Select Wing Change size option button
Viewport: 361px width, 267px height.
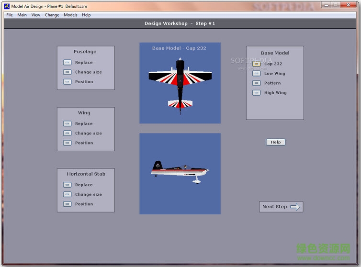click(67, 133)
